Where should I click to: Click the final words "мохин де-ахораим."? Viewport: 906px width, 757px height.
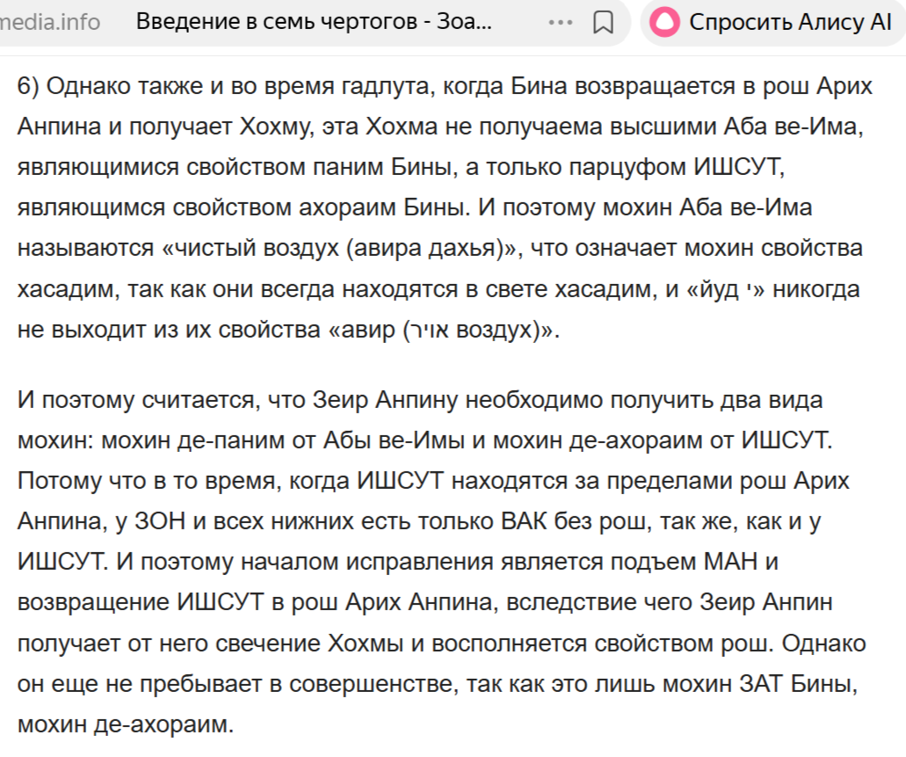(x=126, y=724)
